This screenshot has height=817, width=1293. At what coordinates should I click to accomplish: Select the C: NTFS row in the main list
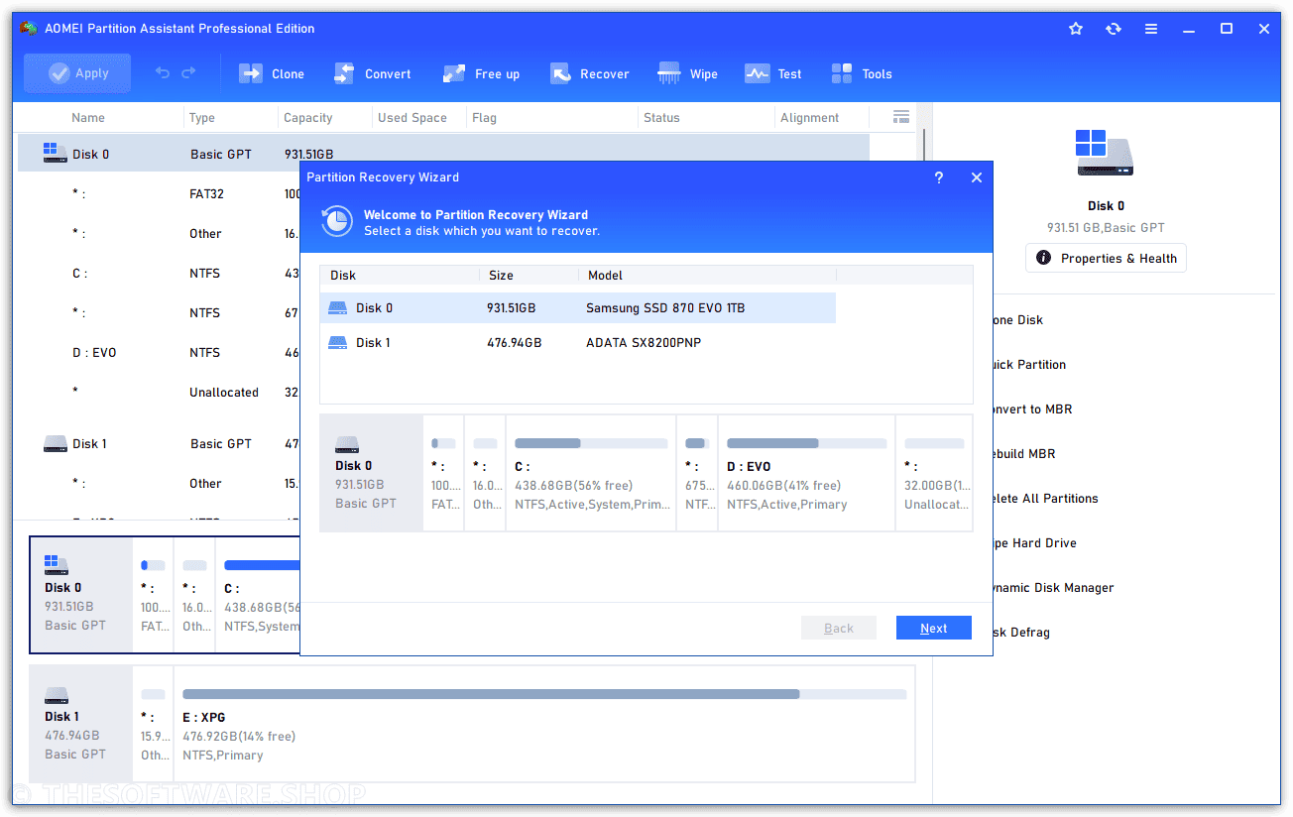pyautogui.click(x=159, y=273)
